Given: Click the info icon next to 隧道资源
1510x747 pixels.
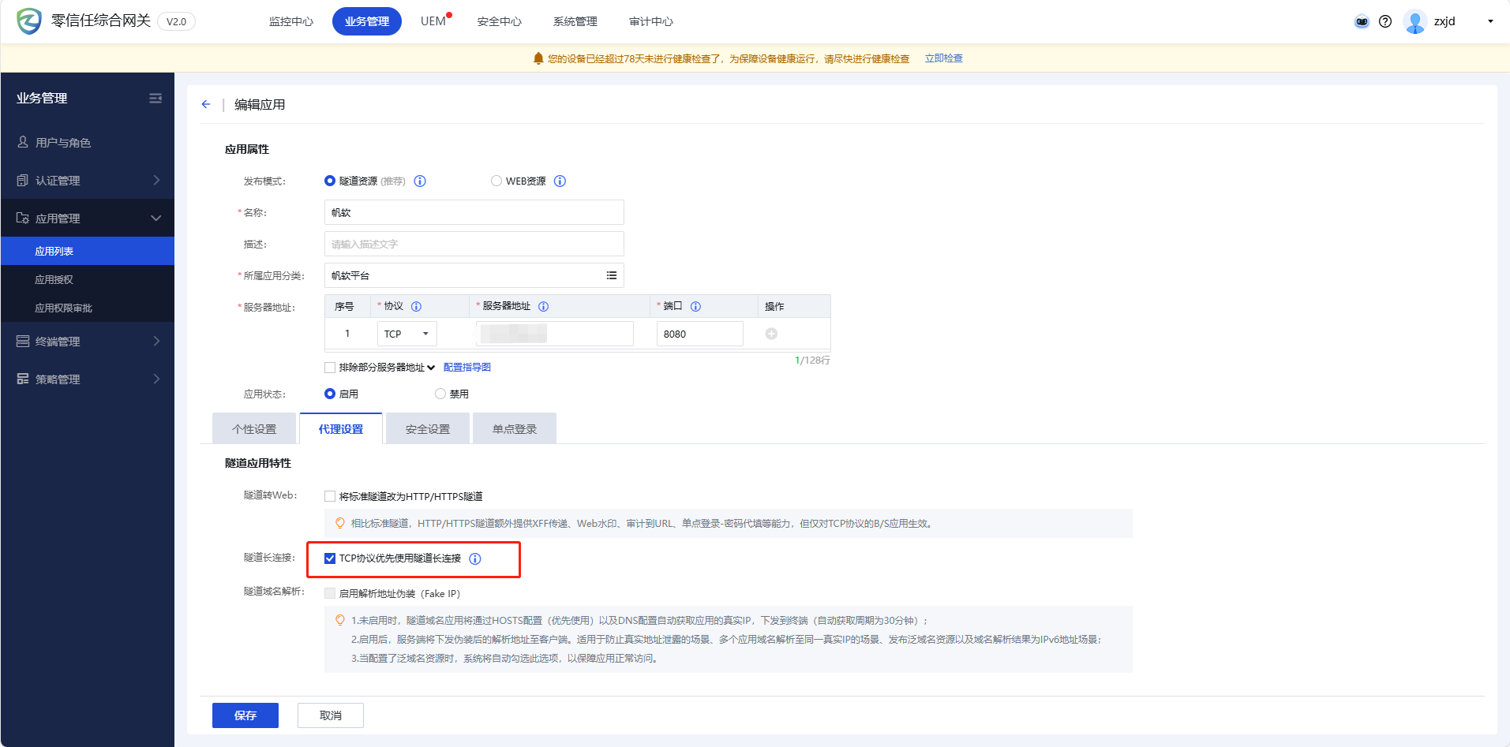Looking at the screenshot, I should click(420, 181).
